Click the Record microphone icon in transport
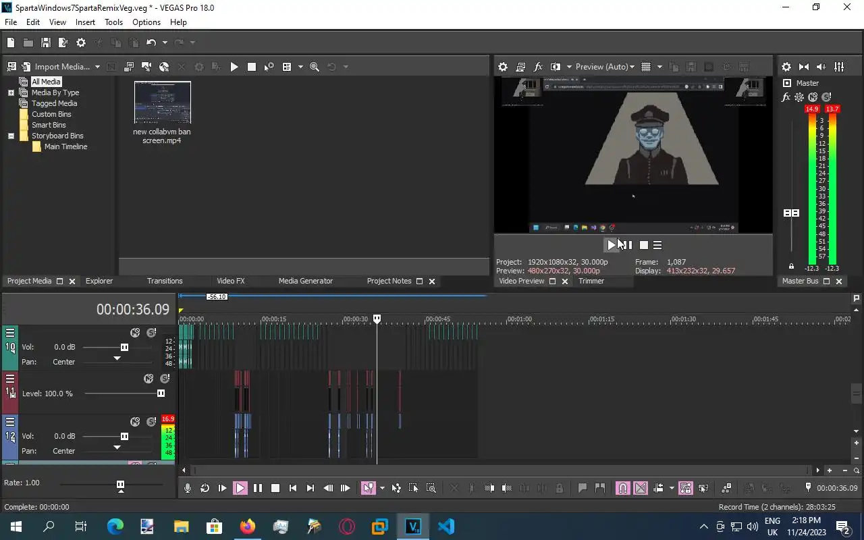This screenshot has height=540, width=864. click(188, 488)
